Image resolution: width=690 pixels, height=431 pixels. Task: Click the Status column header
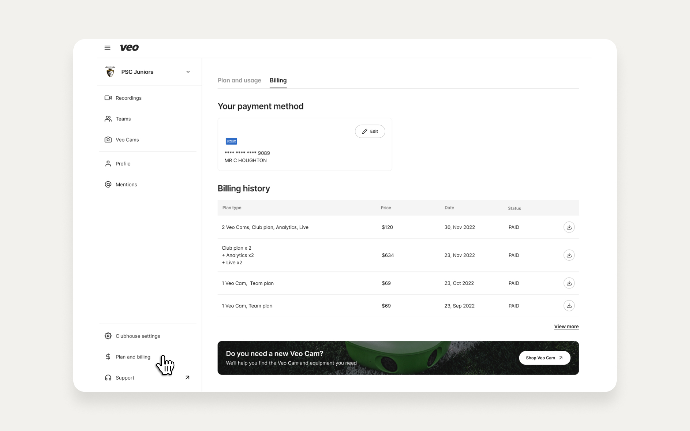(514, 208)
